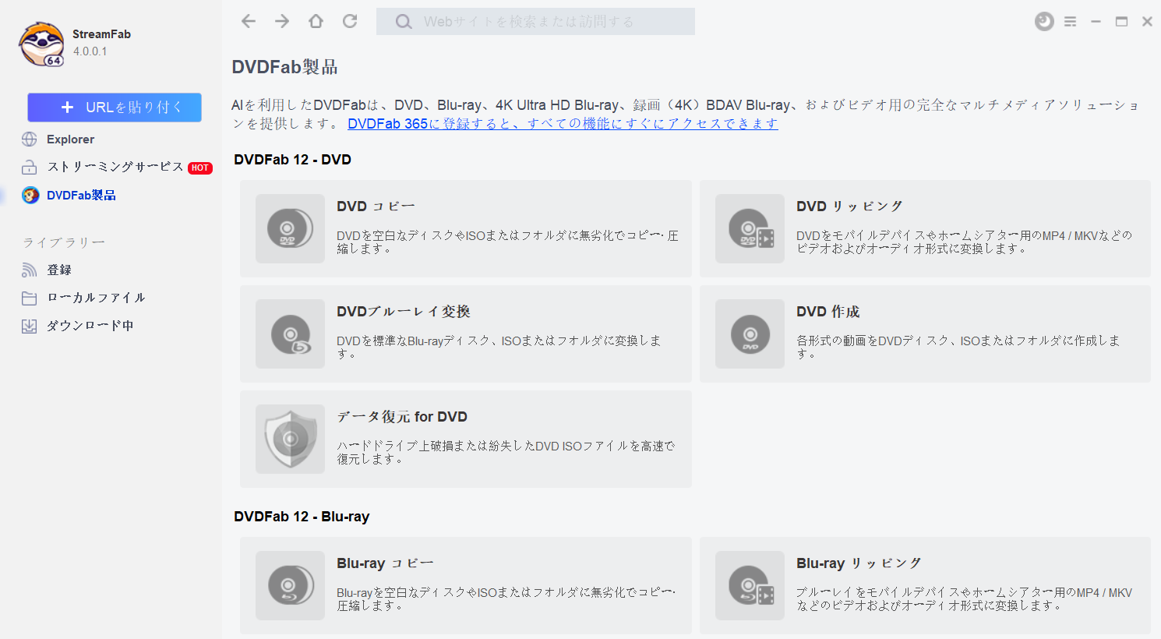Click the Blu-ray コピー disc icon
The width and height of the screenshot is (1161, 639).
290,585
